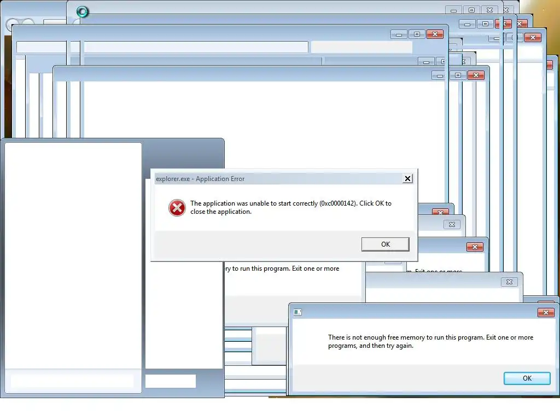Close the large blank window behind explorer.exe dialog
The image size is (560, 420).
476,75
